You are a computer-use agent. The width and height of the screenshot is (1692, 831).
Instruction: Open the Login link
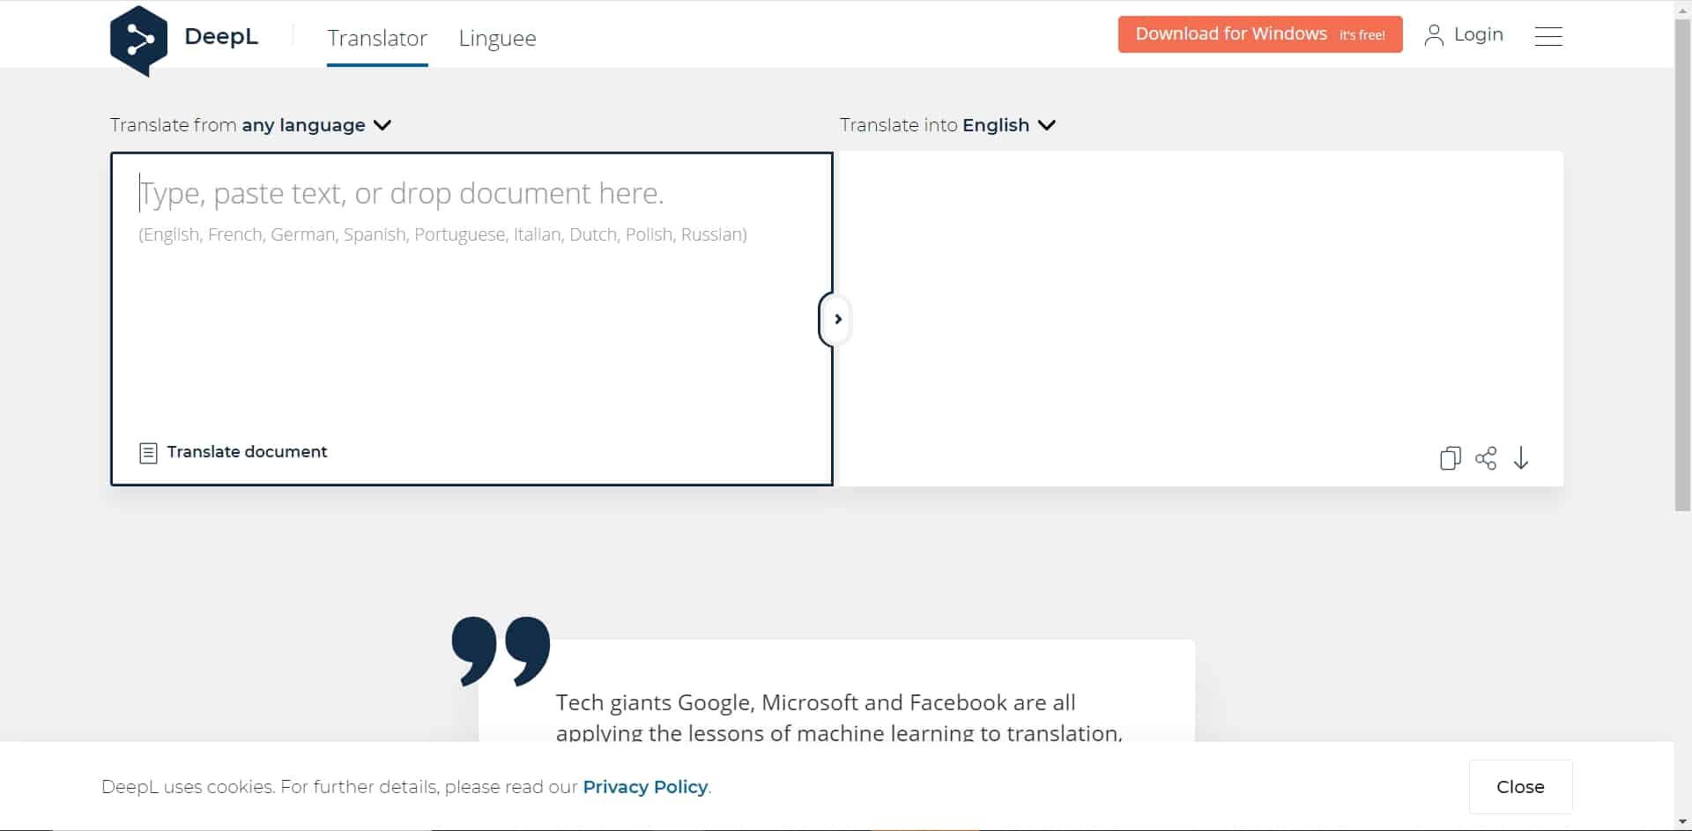point(1478,34)
